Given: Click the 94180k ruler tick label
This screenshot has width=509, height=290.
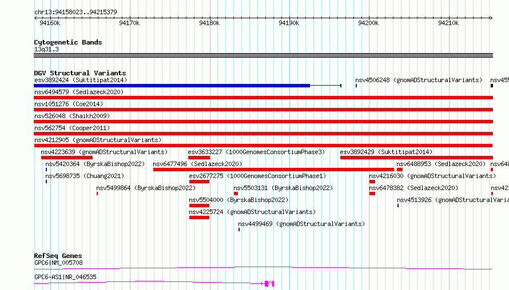Looking at the screenshot, I should tap(209, 23).
